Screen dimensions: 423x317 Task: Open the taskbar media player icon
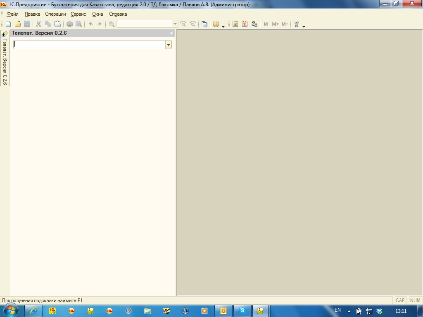(204, 311)
